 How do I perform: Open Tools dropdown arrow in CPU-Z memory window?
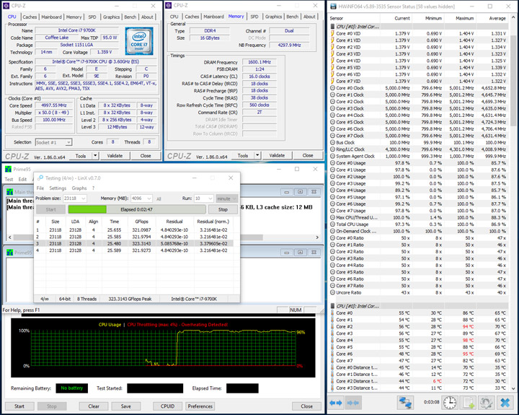(258, 156)
